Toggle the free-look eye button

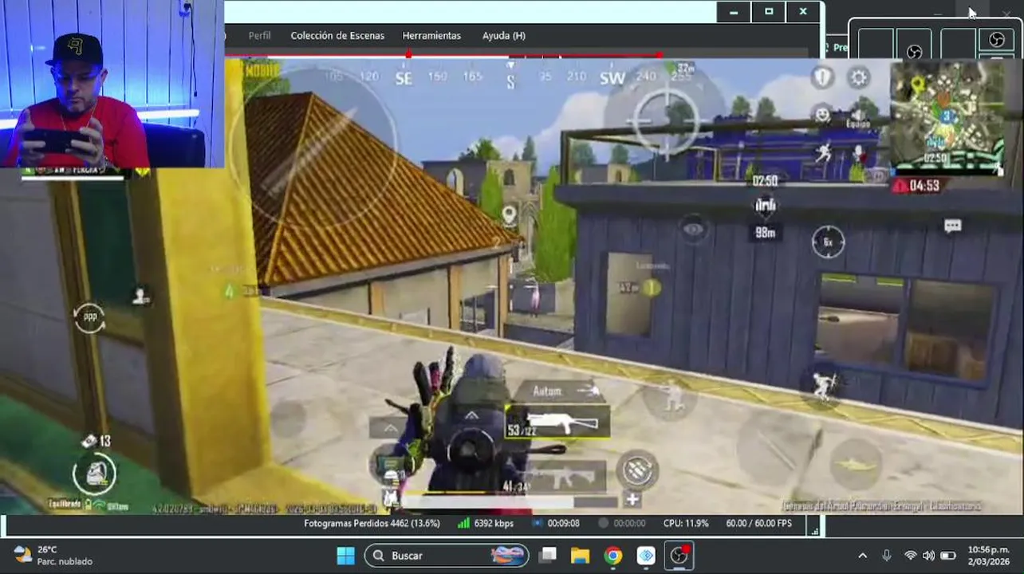pos(694,230)
